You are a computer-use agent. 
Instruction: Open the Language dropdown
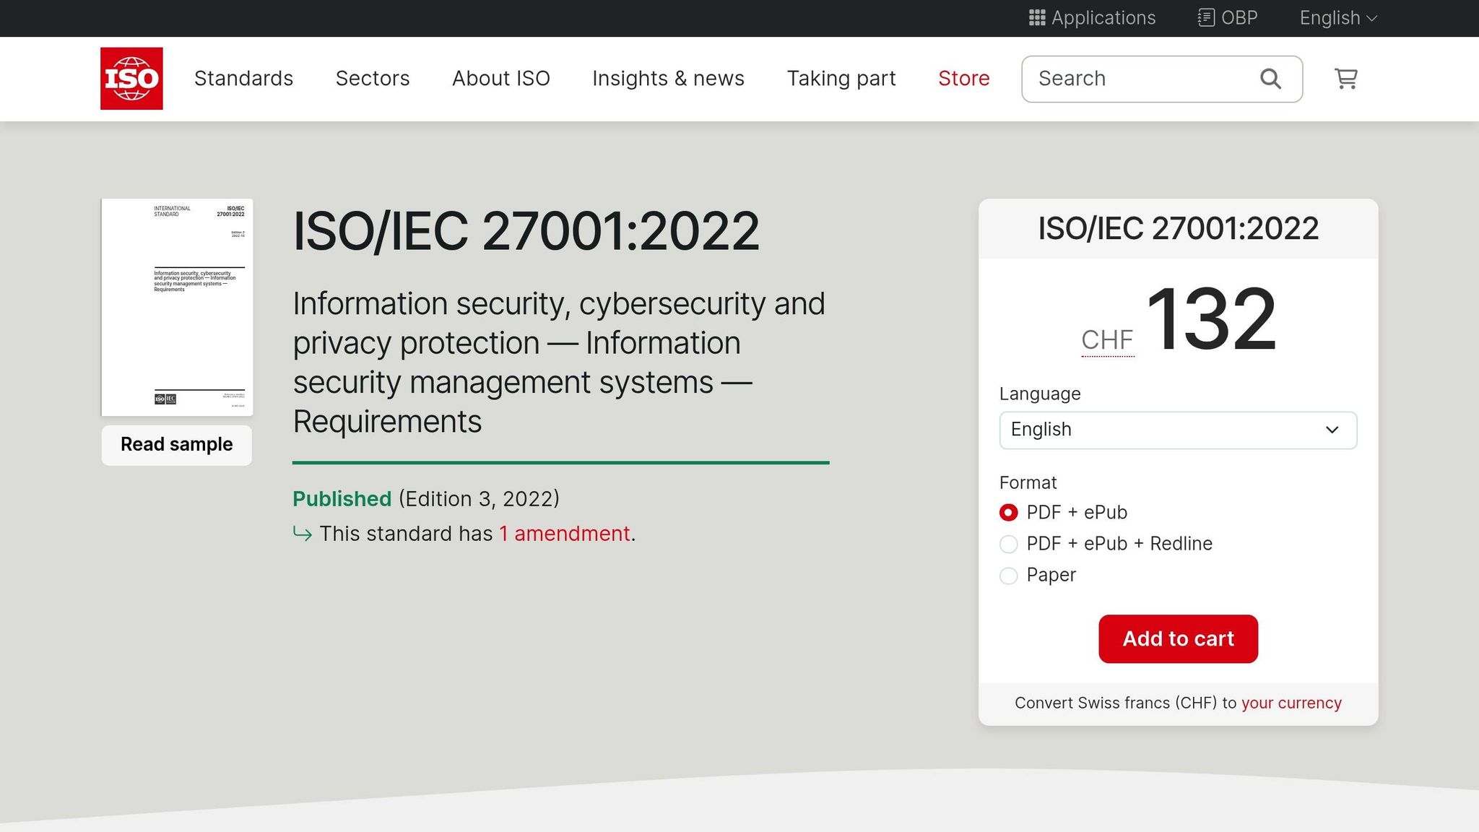point(1178,430)
